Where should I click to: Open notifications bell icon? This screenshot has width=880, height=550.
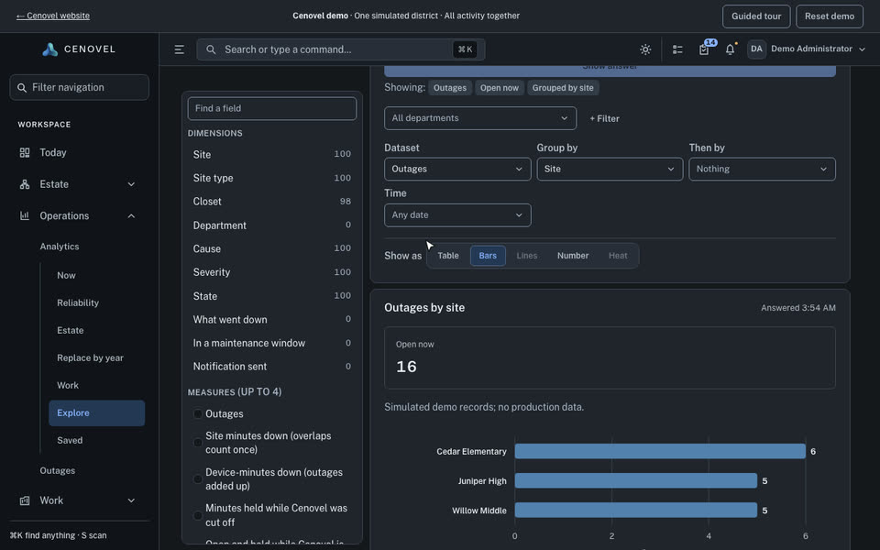coord(731,49)
